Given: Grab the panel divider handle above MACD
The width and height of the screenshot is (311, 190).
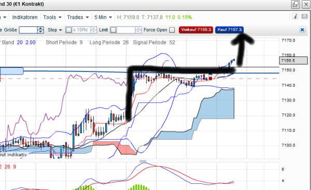Looking at the screenshot, I should [x=143, y=161].
